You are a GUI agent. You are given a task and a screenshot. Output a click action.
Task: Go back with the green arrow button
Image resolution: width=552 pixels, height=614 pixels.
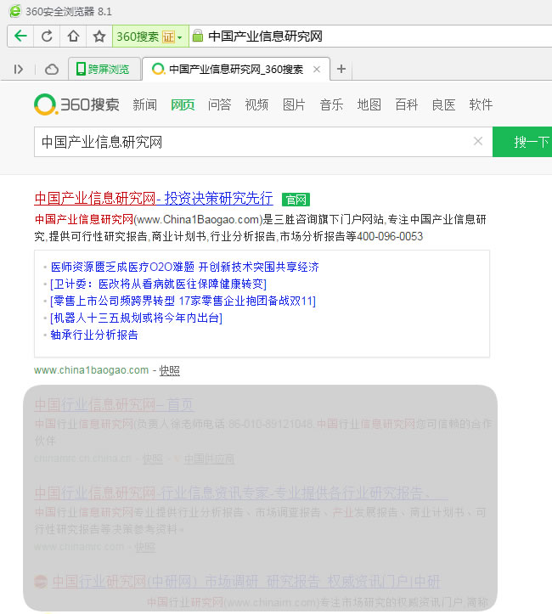pyautogui.click(x=20, y=37)
